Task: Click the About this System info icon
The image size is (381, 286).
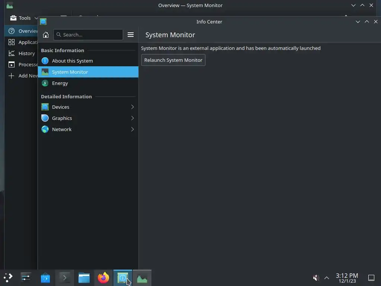Action: [x=45, y=61]
